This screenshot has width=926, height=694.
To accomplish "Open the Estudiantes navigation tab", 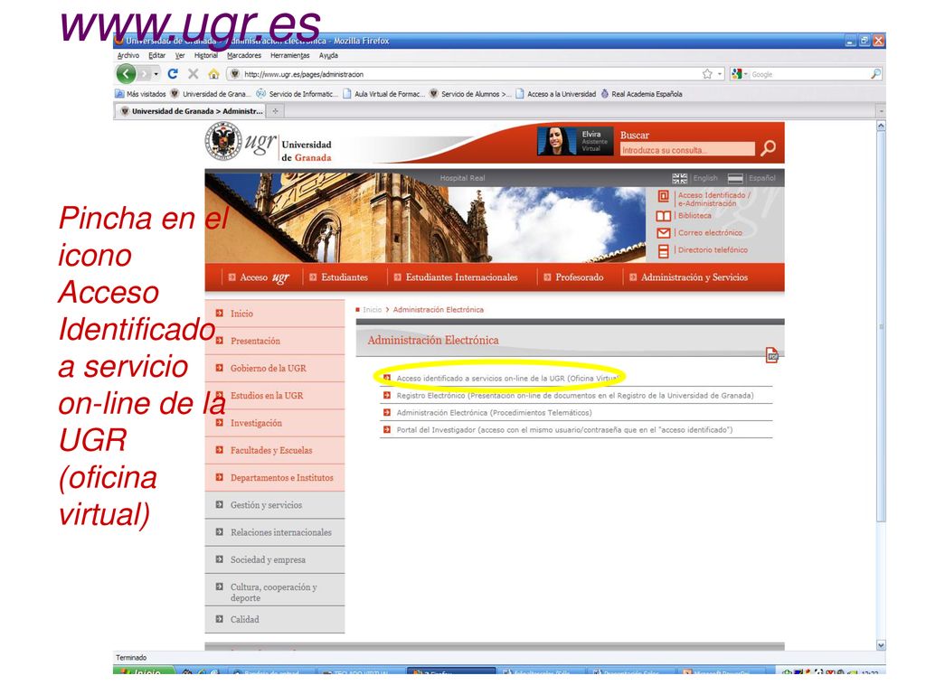I will pos(339,277).
